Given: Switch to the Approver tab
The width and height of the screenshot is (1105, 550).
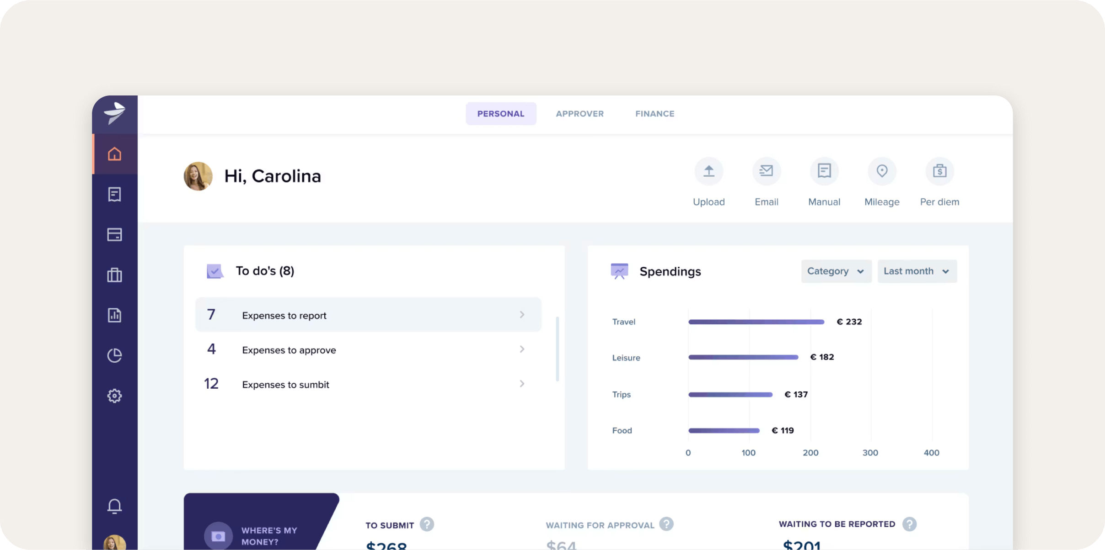Looking at the screenshot, I should pos(579,114).
